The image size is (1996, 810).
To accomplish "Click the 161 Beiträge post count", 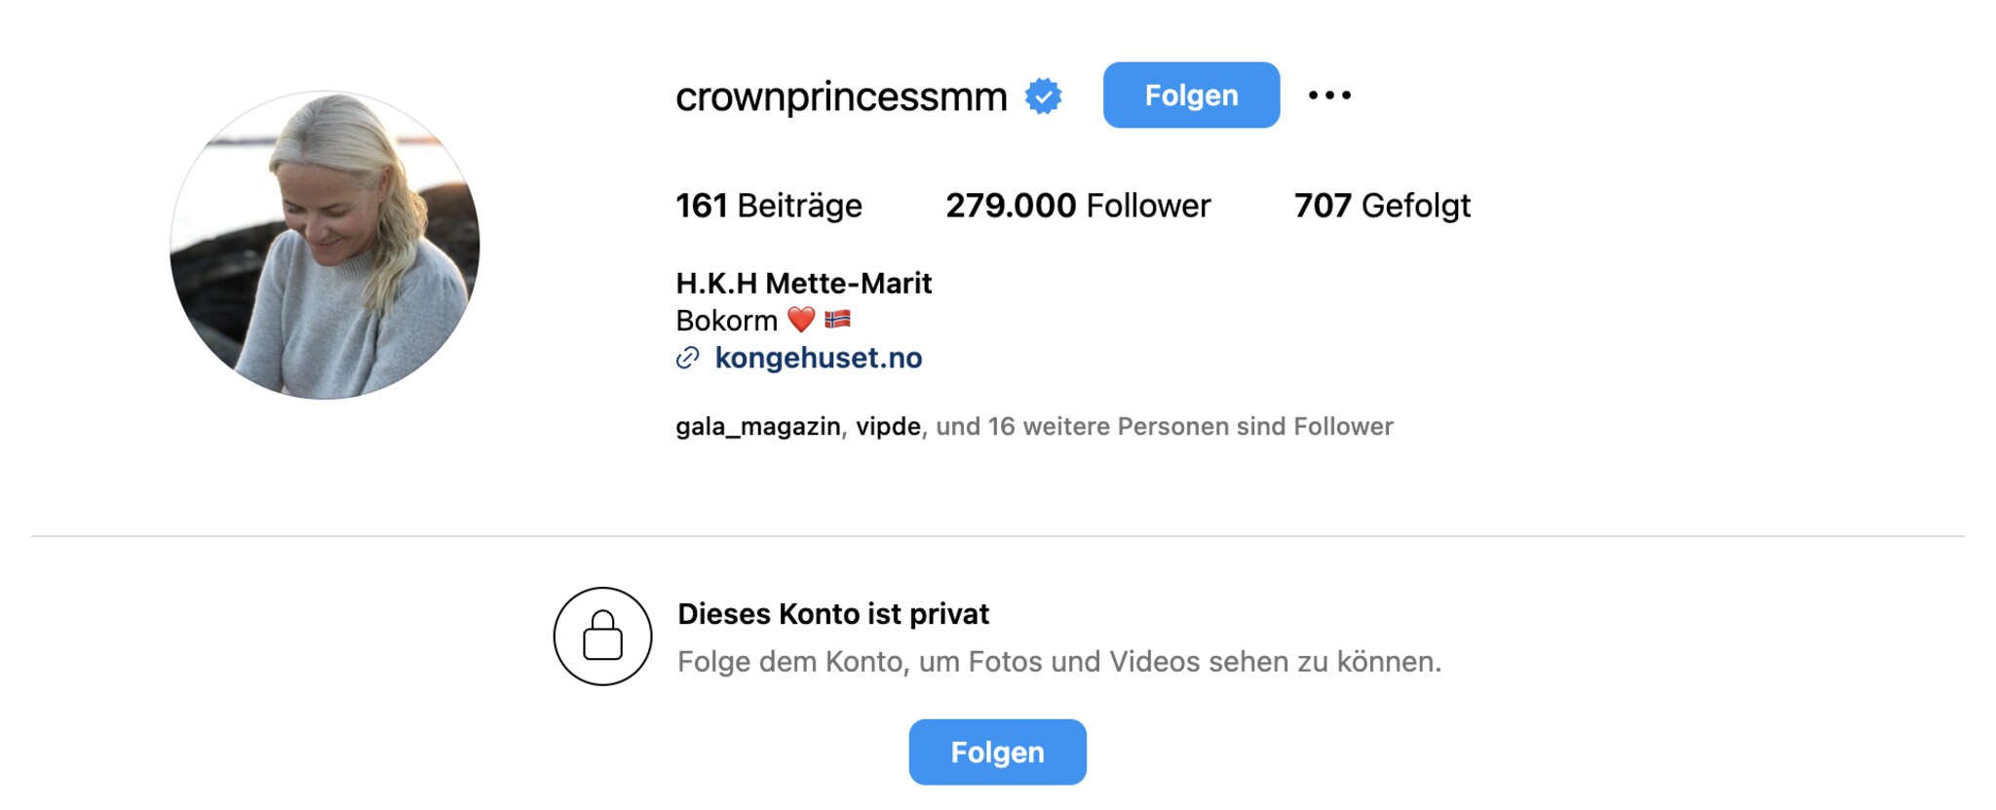I will click(x=769, y=206).
